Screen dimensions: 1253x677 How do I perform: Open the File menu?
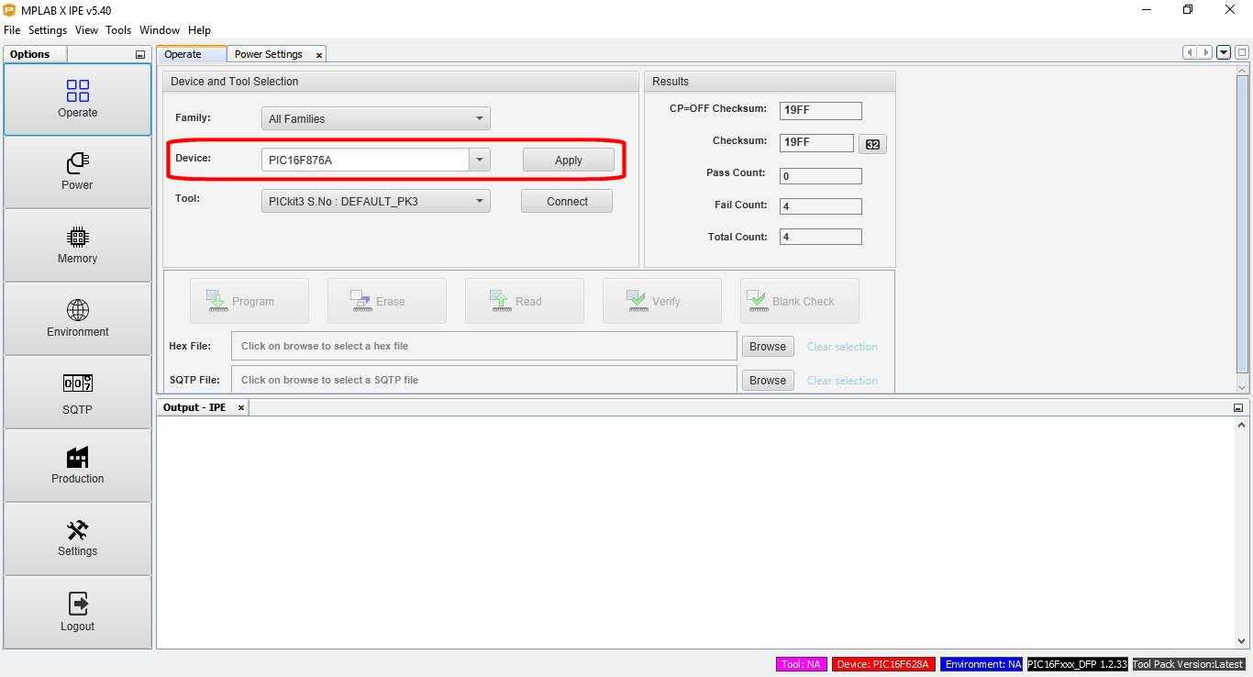tap(12, 30)
